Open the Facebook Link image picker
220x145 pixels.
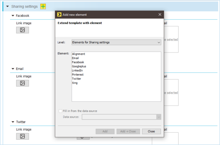coord(22,30)
